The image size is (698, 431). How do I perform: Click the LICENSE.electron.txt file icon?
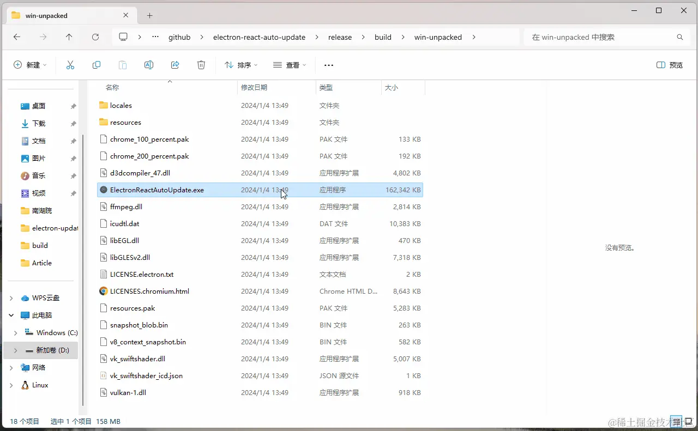[x=104, y=274]
